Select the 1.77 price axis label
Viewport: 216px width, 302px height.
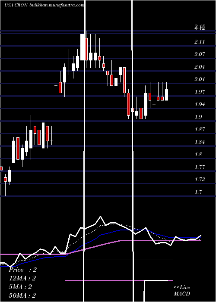(x=200, y=167)
